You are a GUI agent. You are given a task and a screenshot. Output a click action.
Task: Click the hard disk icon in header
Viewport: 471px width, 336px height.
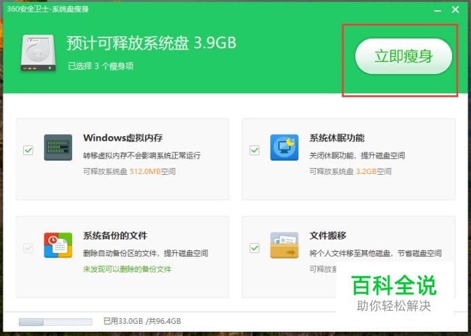click(38, 53)
